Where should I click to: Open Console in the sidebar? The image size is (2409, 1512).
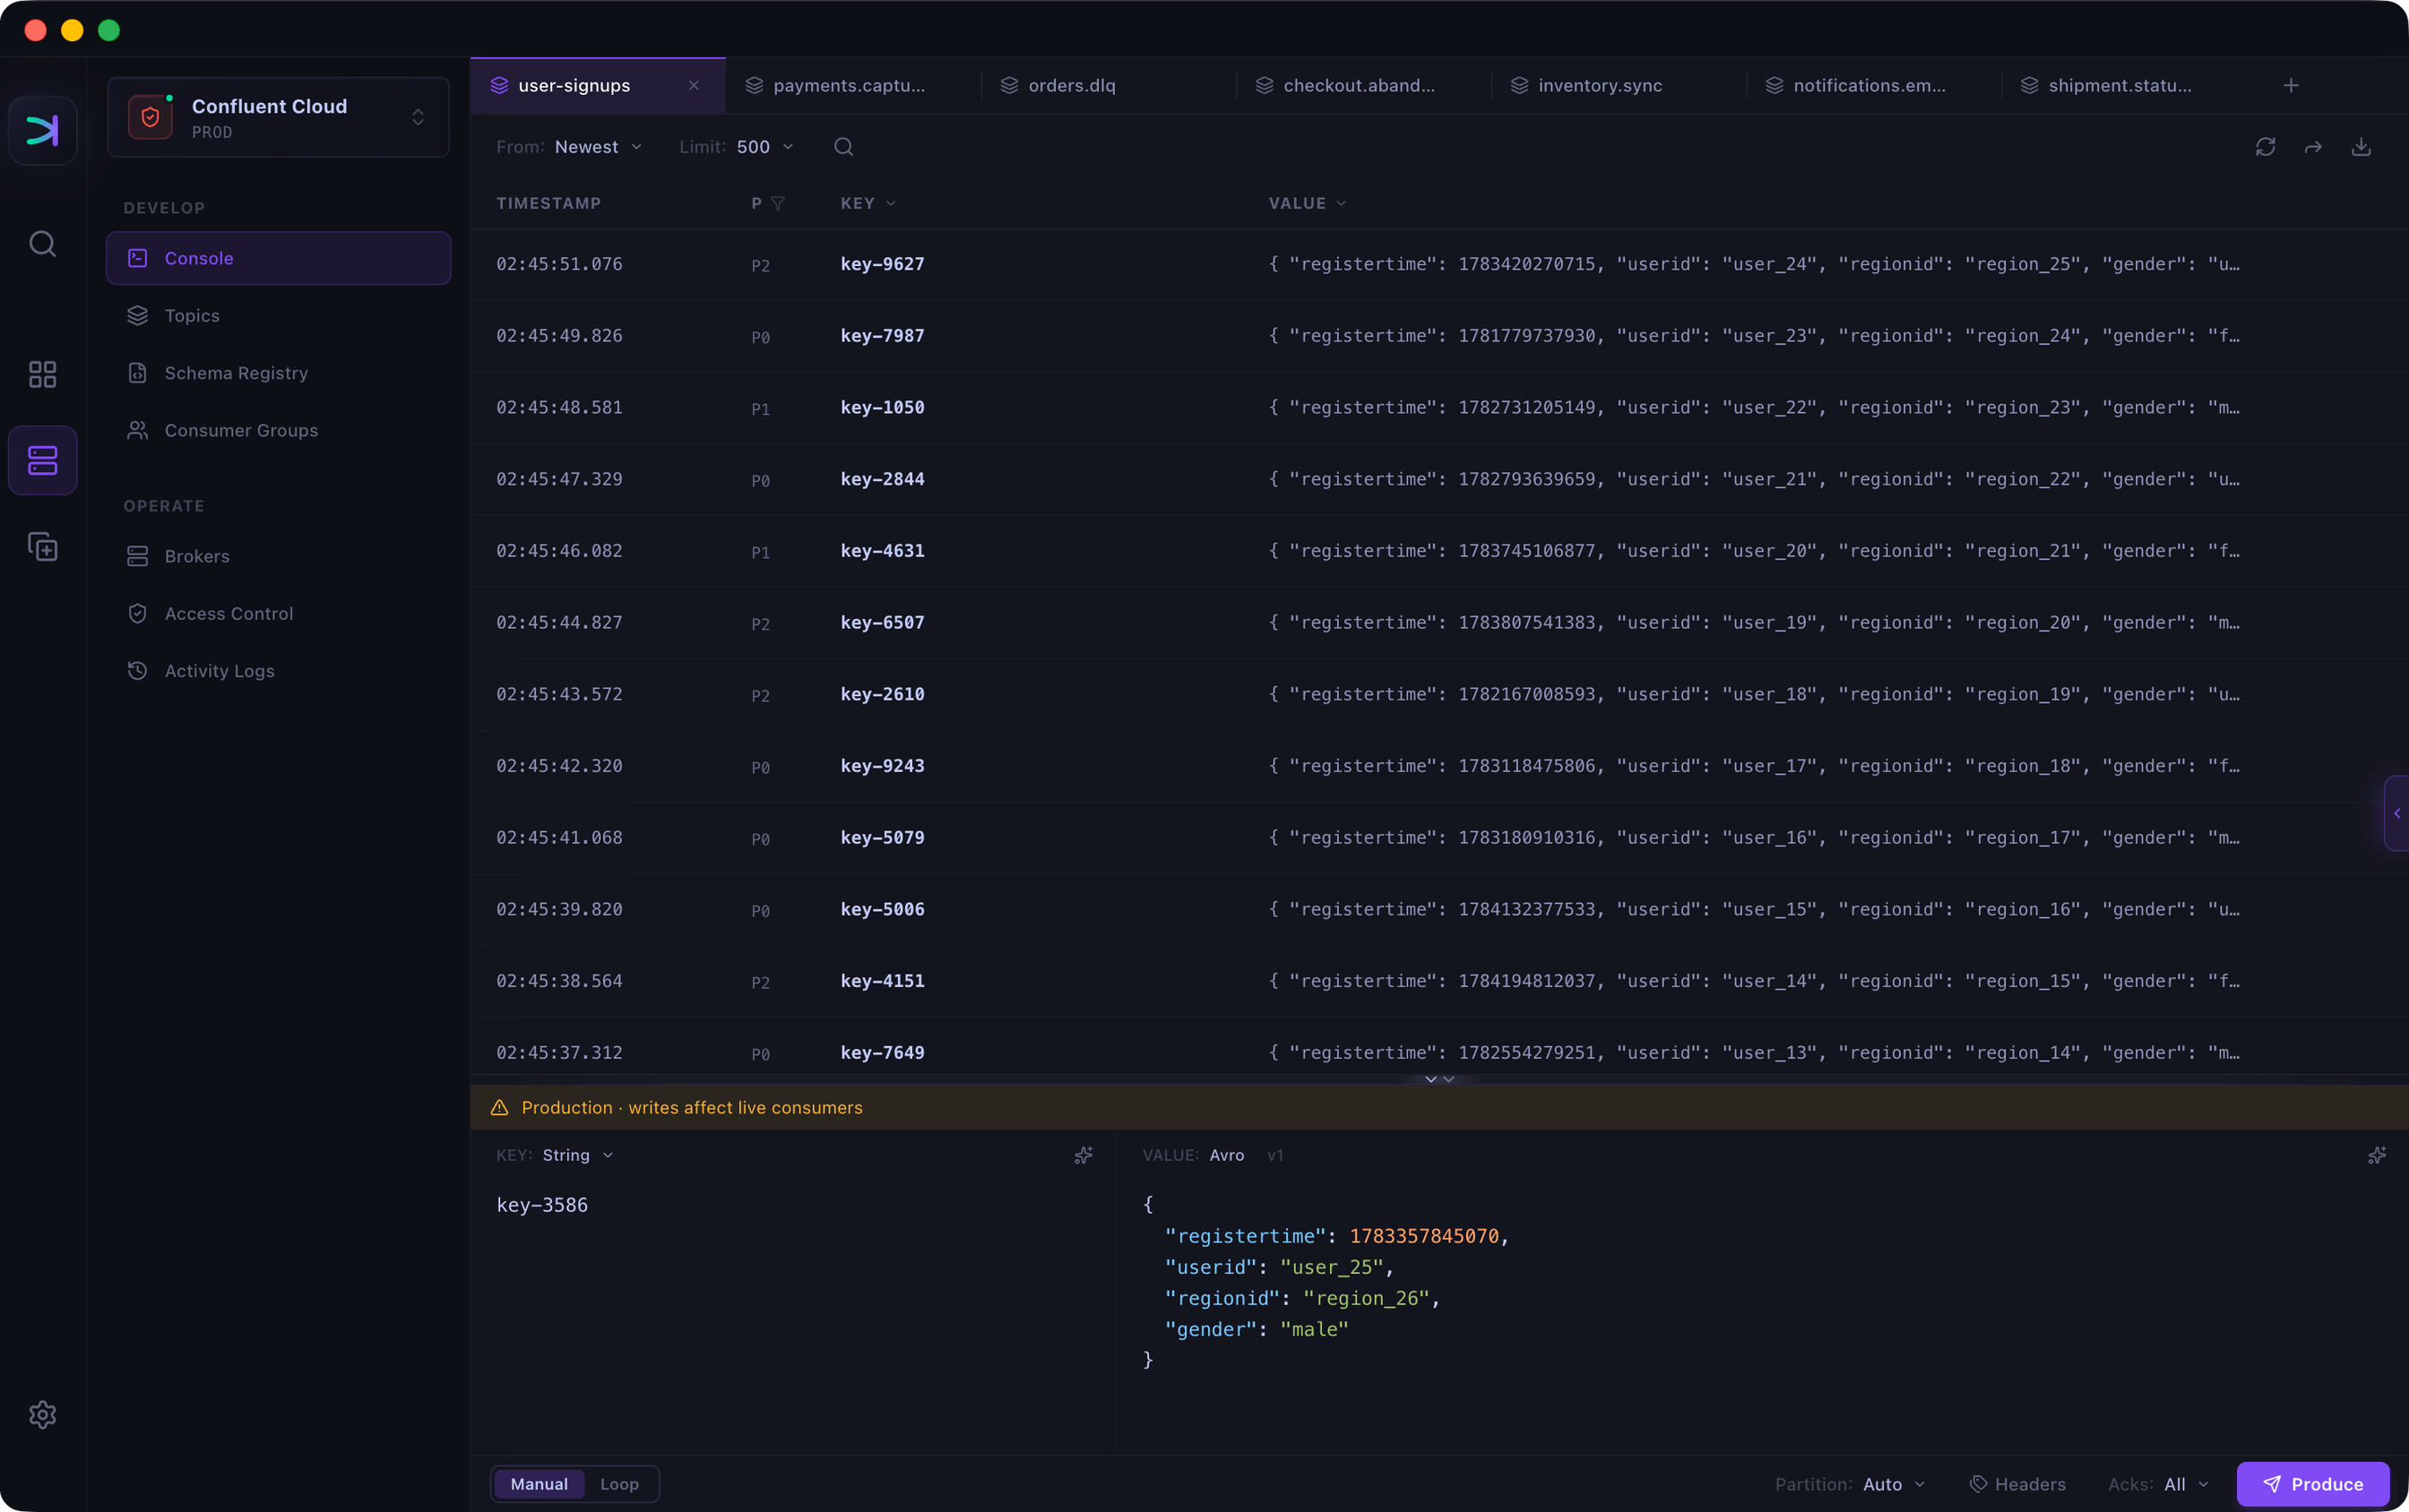(x=278, y=258)
